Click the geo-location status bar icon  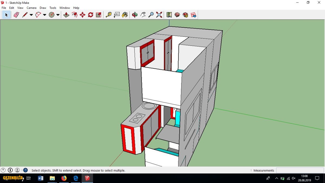3,170
